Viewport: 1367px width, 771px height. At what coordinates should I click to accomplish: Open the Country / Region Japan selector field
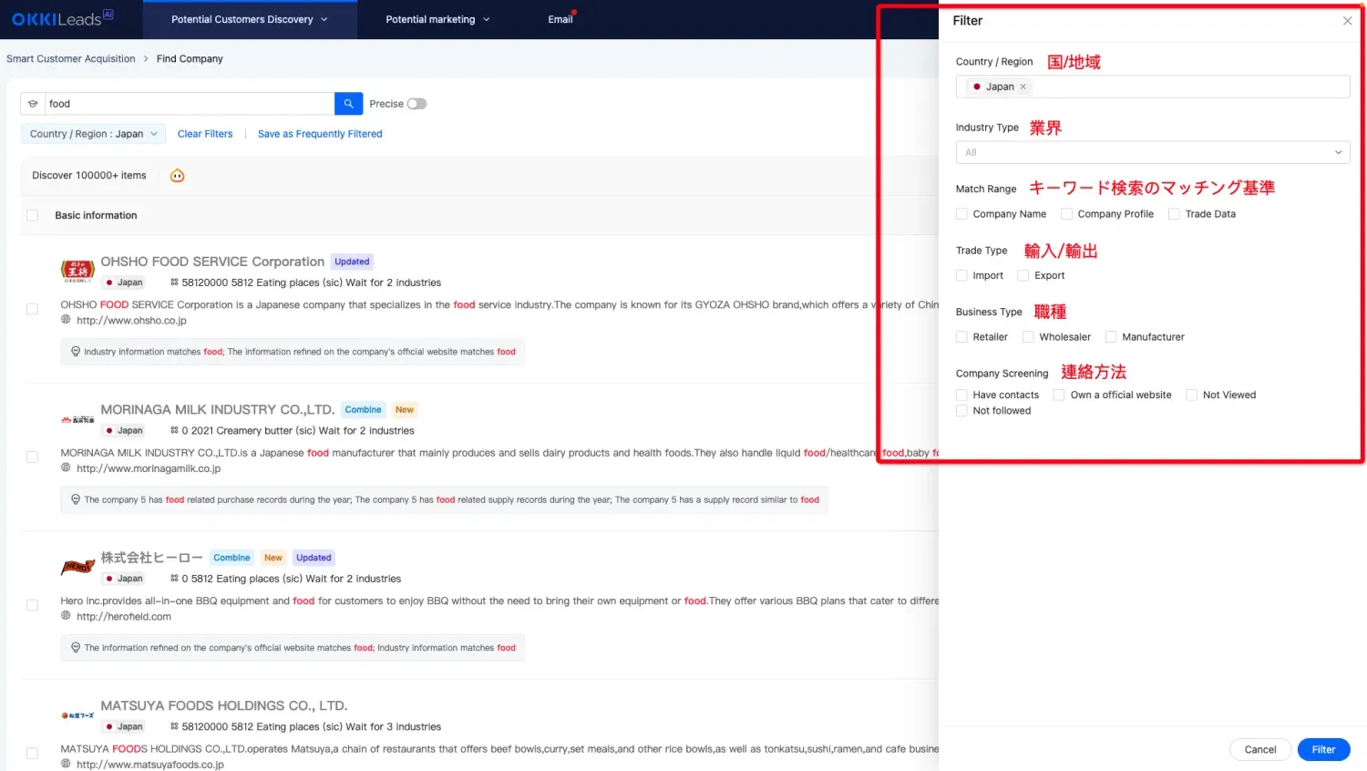click(1153, 87)
